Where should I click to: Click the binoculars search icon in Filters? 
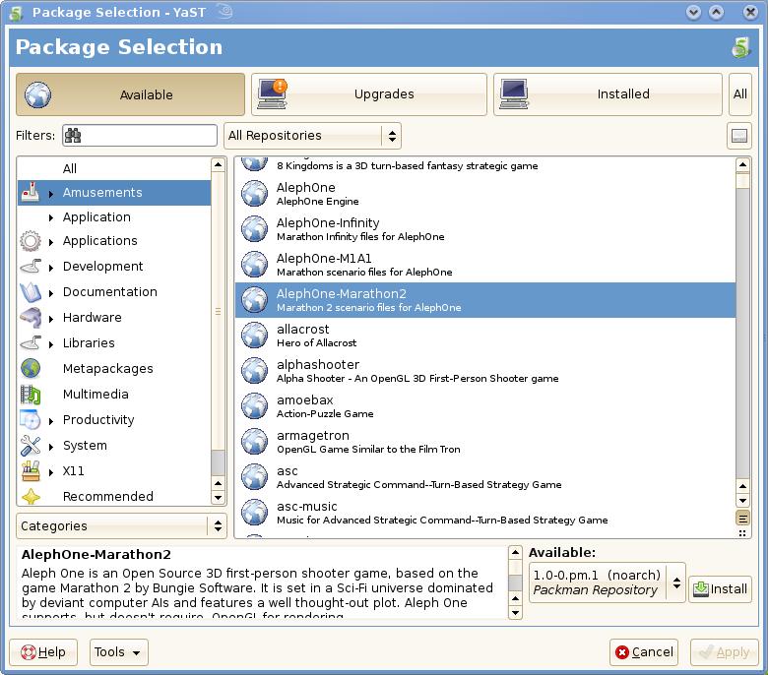tap(73, 136)
